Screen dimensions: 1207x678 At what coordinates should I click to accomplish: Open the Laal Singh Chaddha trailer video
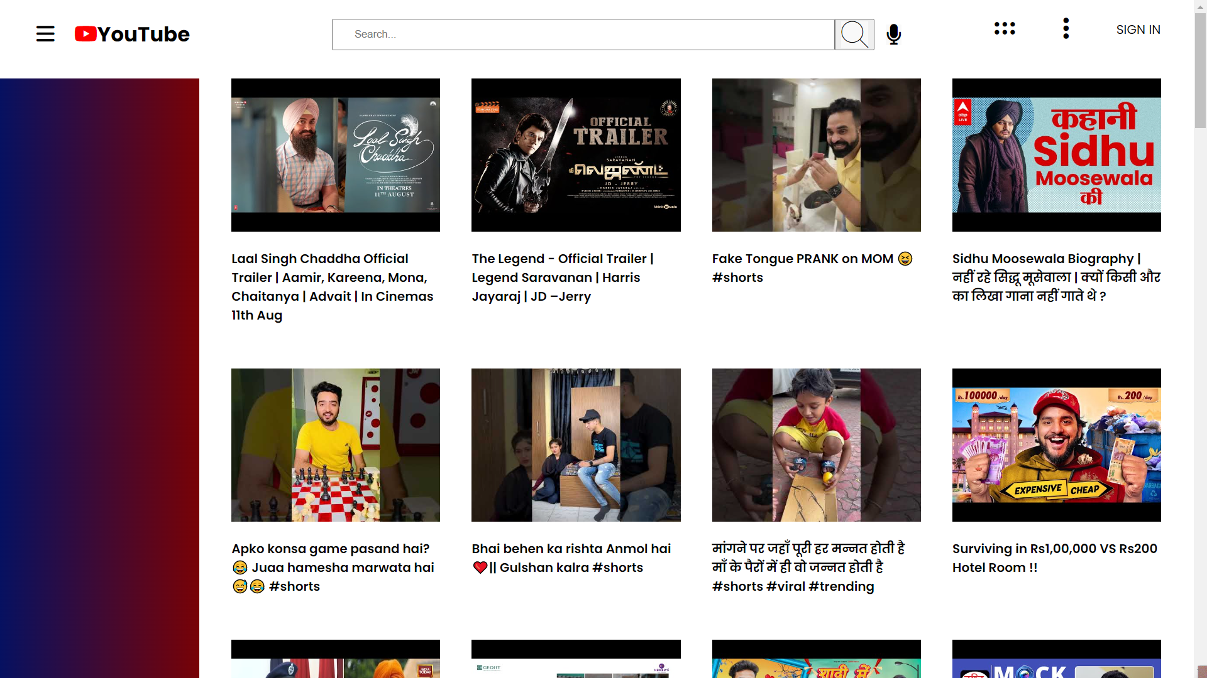(x=335, y=154)
